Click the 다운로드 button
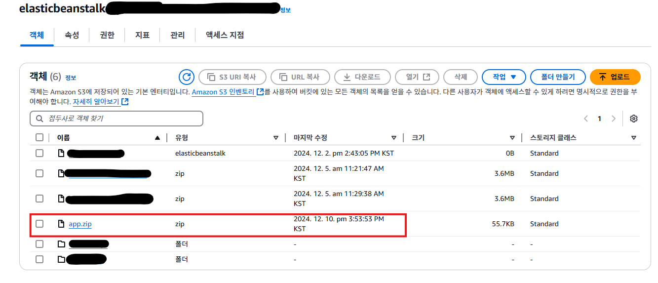This screenshot has width=658, height=283. tap(362, 77)
